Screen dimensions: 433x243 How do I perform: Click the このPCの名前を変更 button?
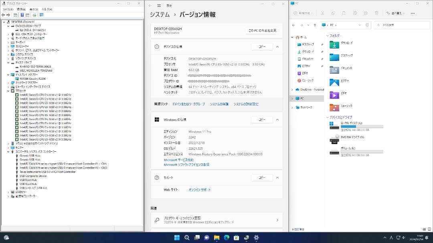pos(262,30)
